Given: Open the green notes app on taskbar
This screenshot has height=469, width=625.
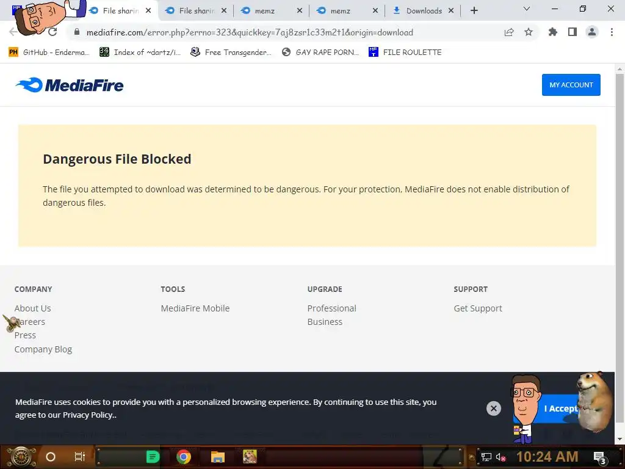Looking at the screenshot, I should [x=153, y=457].
